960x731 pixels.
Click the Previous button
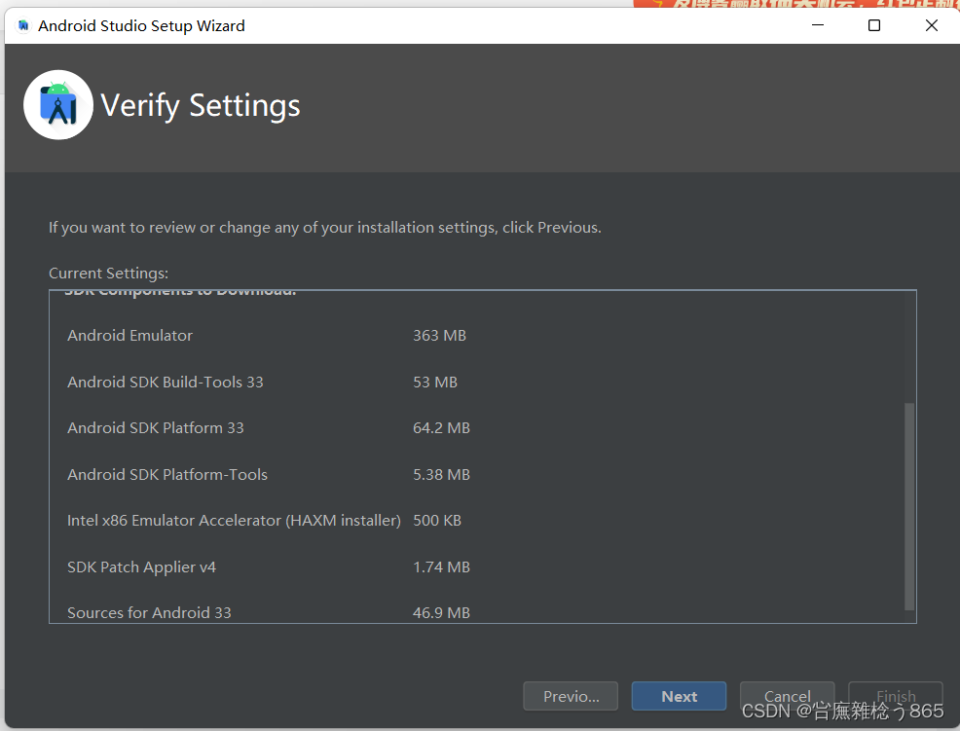pos(570,695)
